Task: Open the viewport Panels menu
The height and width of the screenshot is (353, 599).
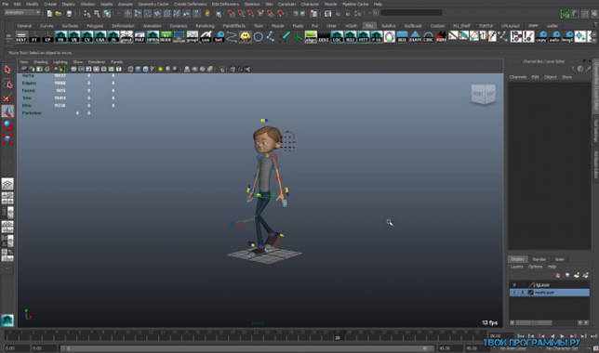Action: click(x=116, y=62)
